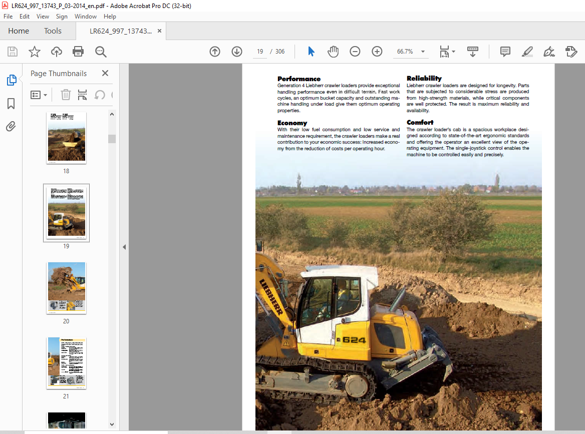Switch to the Home tab
This screenshot has width=585, height=434.
[x=19, y=31]
